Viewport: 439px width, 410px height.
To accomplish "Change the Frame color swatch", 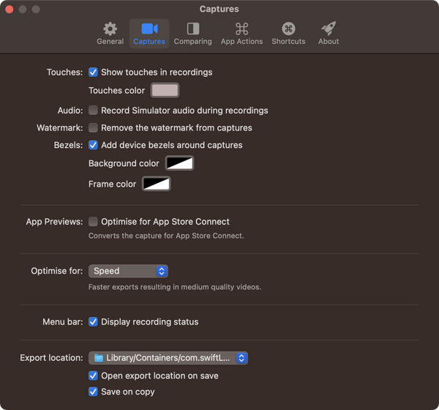I will pyautogui.click(x=156, y=184).
